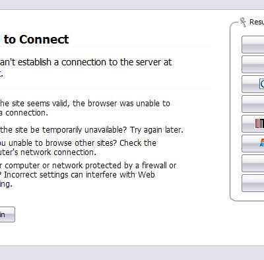This screenshot has height=260, width=264.
Task: Click the ankh icon beside the Resurrect label
Action: click(243, 22)
